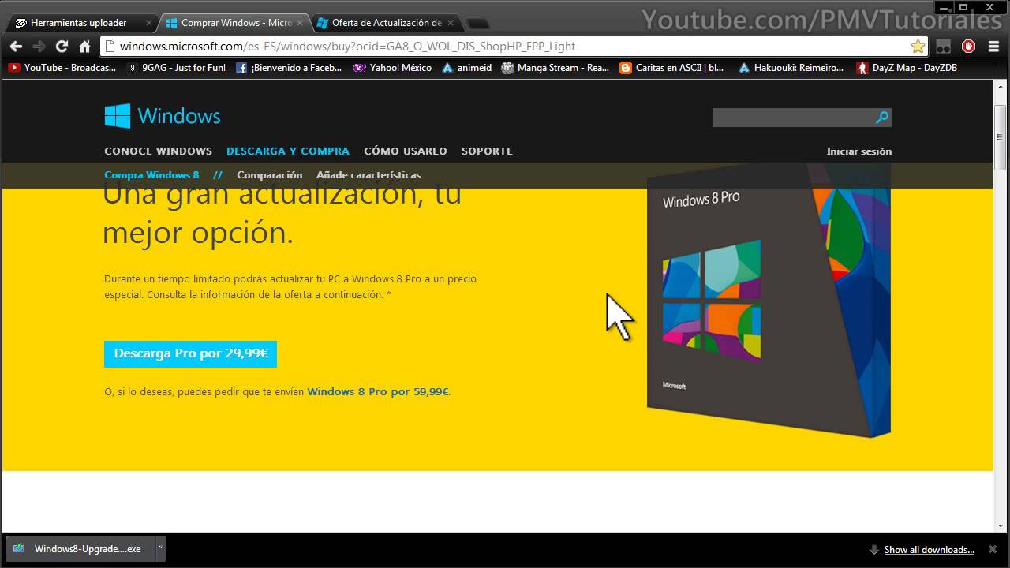Viewport: 1010px width, 568px height.
Task: Click the Windows logo in the site header
Action: tap(163, 116)
